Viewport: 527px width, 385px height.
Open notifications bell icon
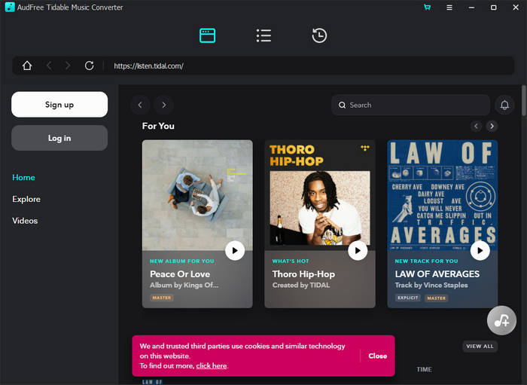(504, 105)
